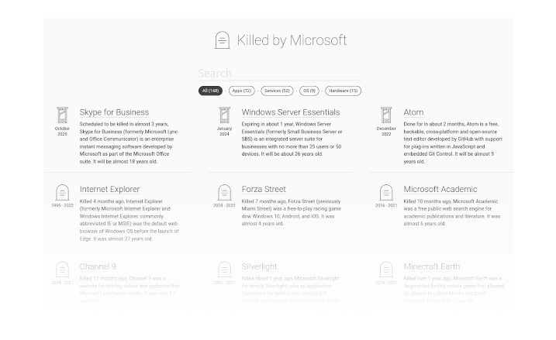Click the tombstone icon for Internet Explorer

click(62, 192)
